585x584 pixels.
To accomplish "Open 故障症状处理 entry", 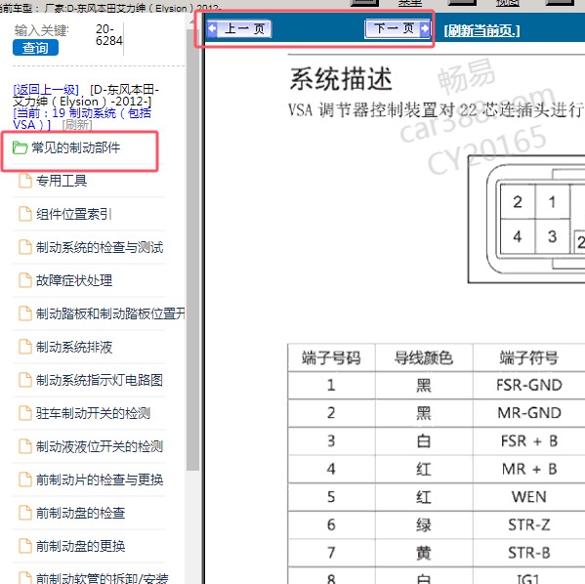I will coord(74,280).
